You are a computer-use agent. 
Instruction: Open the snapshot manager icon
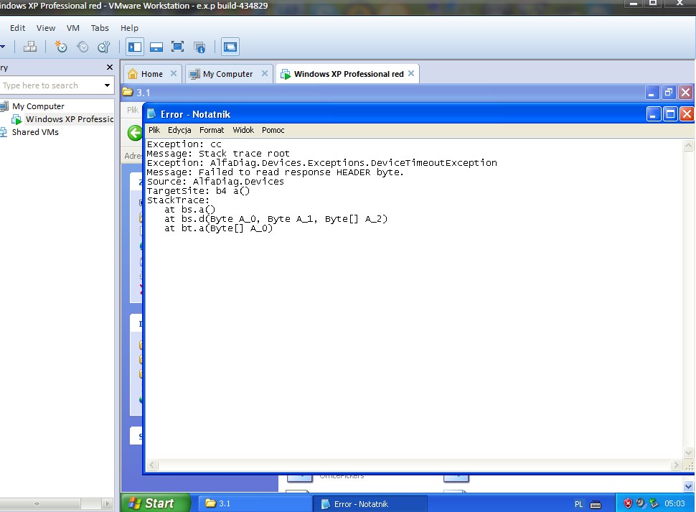coord(104,47)
